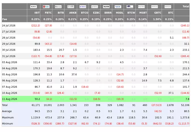Click the Minimum row label
Image resolution: width=193 pixels, height=132 pixels.
(7, 124)
